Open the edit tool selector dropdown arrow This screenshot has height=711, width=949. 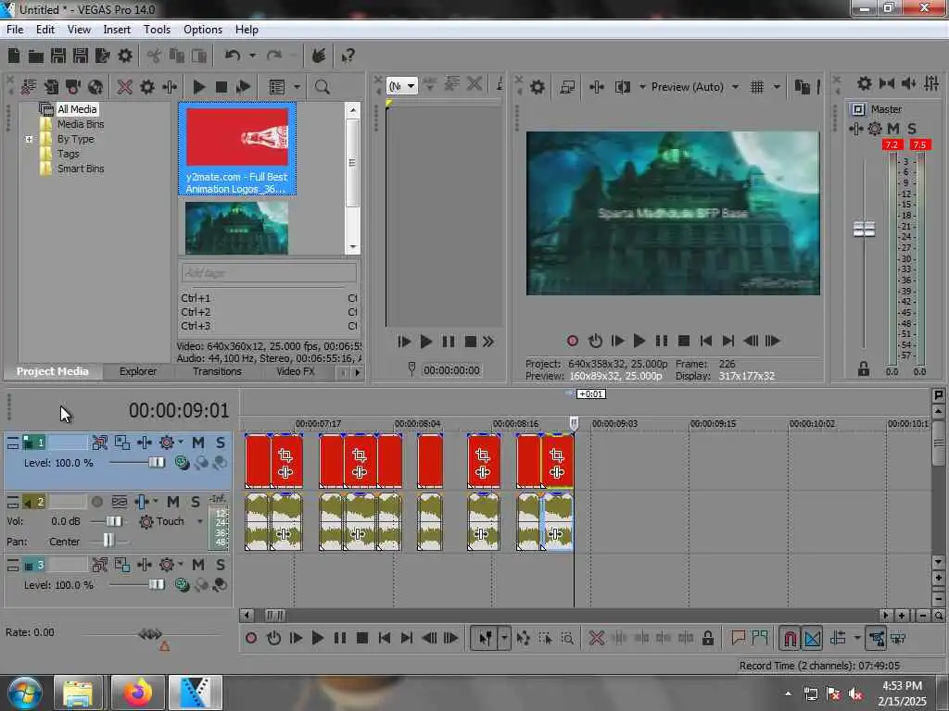coord(504,638)
